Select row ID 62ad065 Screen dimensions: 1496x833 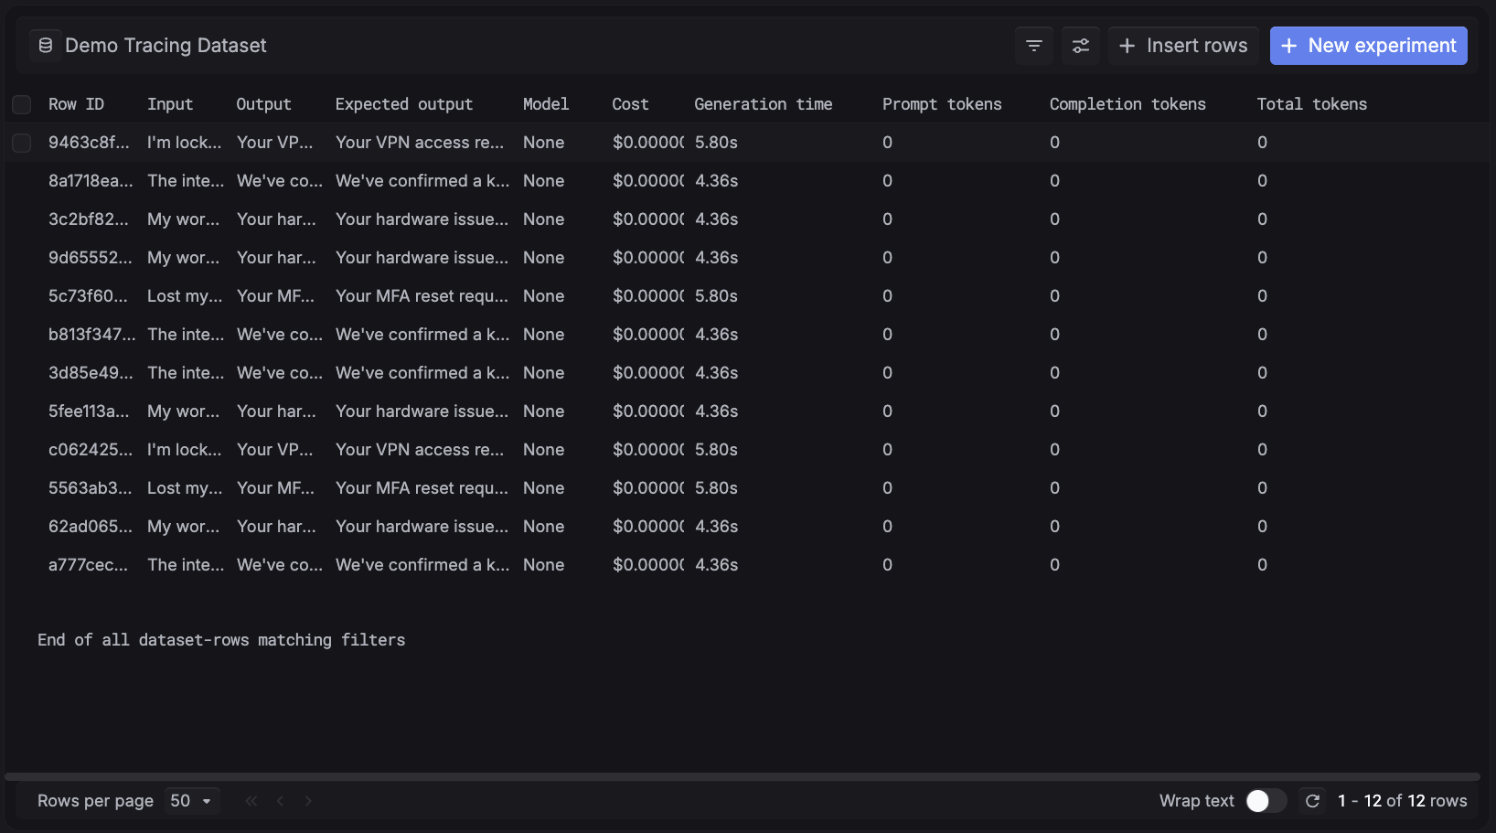91,527
